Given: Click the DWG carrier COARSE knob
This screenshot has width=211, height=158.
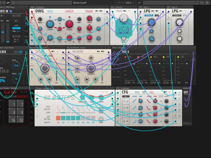Looking at the screenshot, I should pos(69,24).
